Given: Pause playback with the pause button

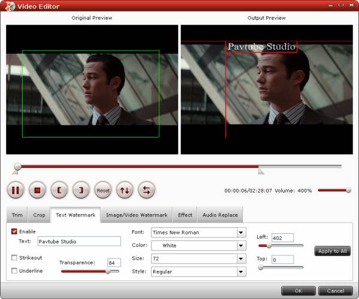Looking at the screenshot, I should pos(16,190).
